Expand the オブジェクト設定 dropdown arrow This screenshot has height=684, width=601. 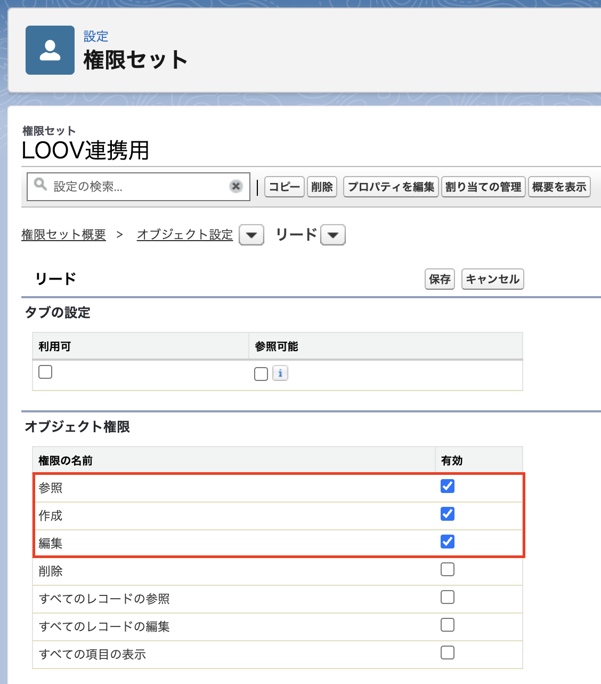pos(251,235)
